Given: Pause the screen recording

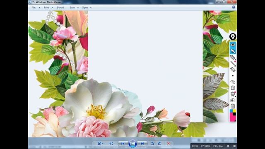Looking at the screenshot, I should 228,146.
